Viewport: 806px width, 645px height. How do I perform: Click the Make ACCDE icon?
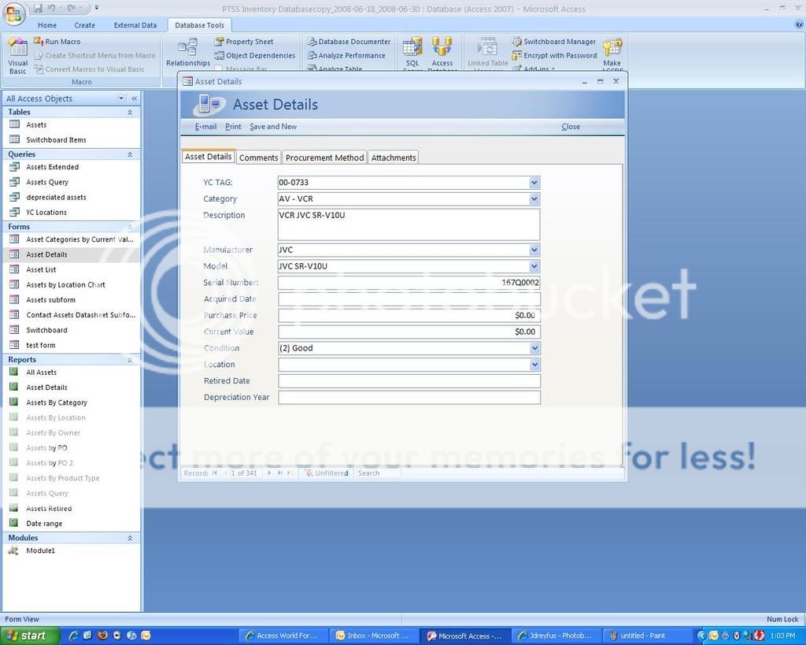(x=612, y=48)
